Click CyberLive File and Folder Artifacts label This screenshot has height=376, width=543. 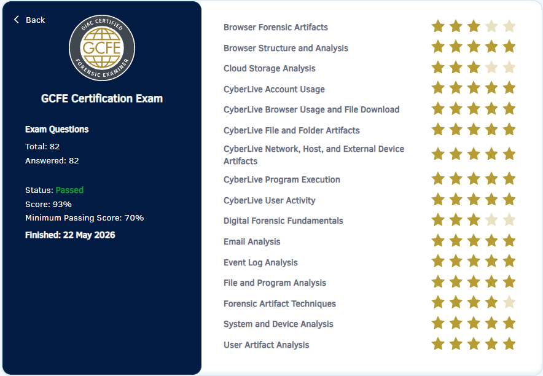coord(292,130)
